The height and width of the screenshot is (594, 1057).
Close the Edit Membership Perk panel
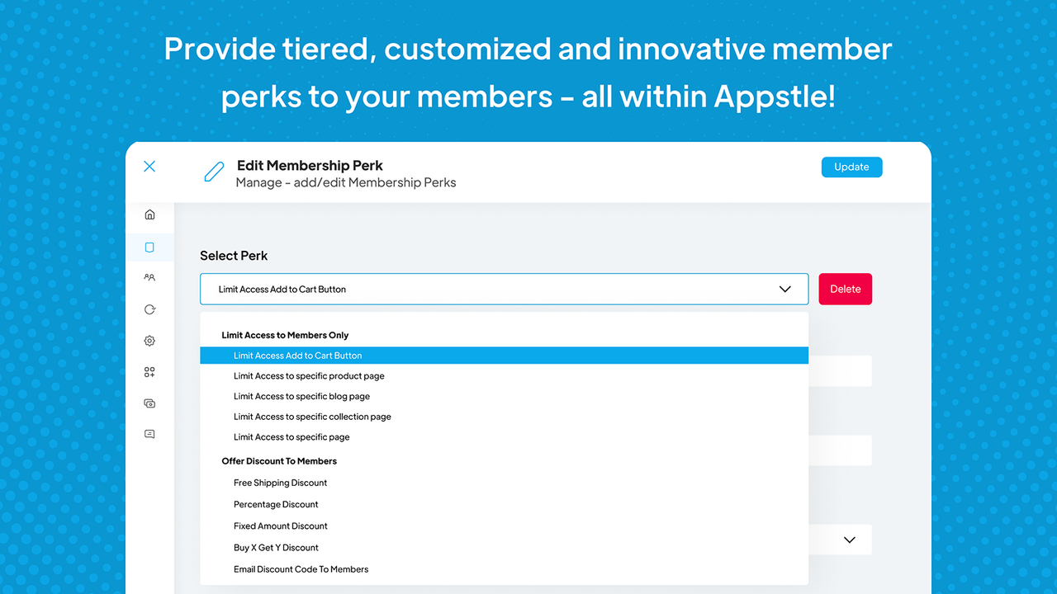pos(149,166)
